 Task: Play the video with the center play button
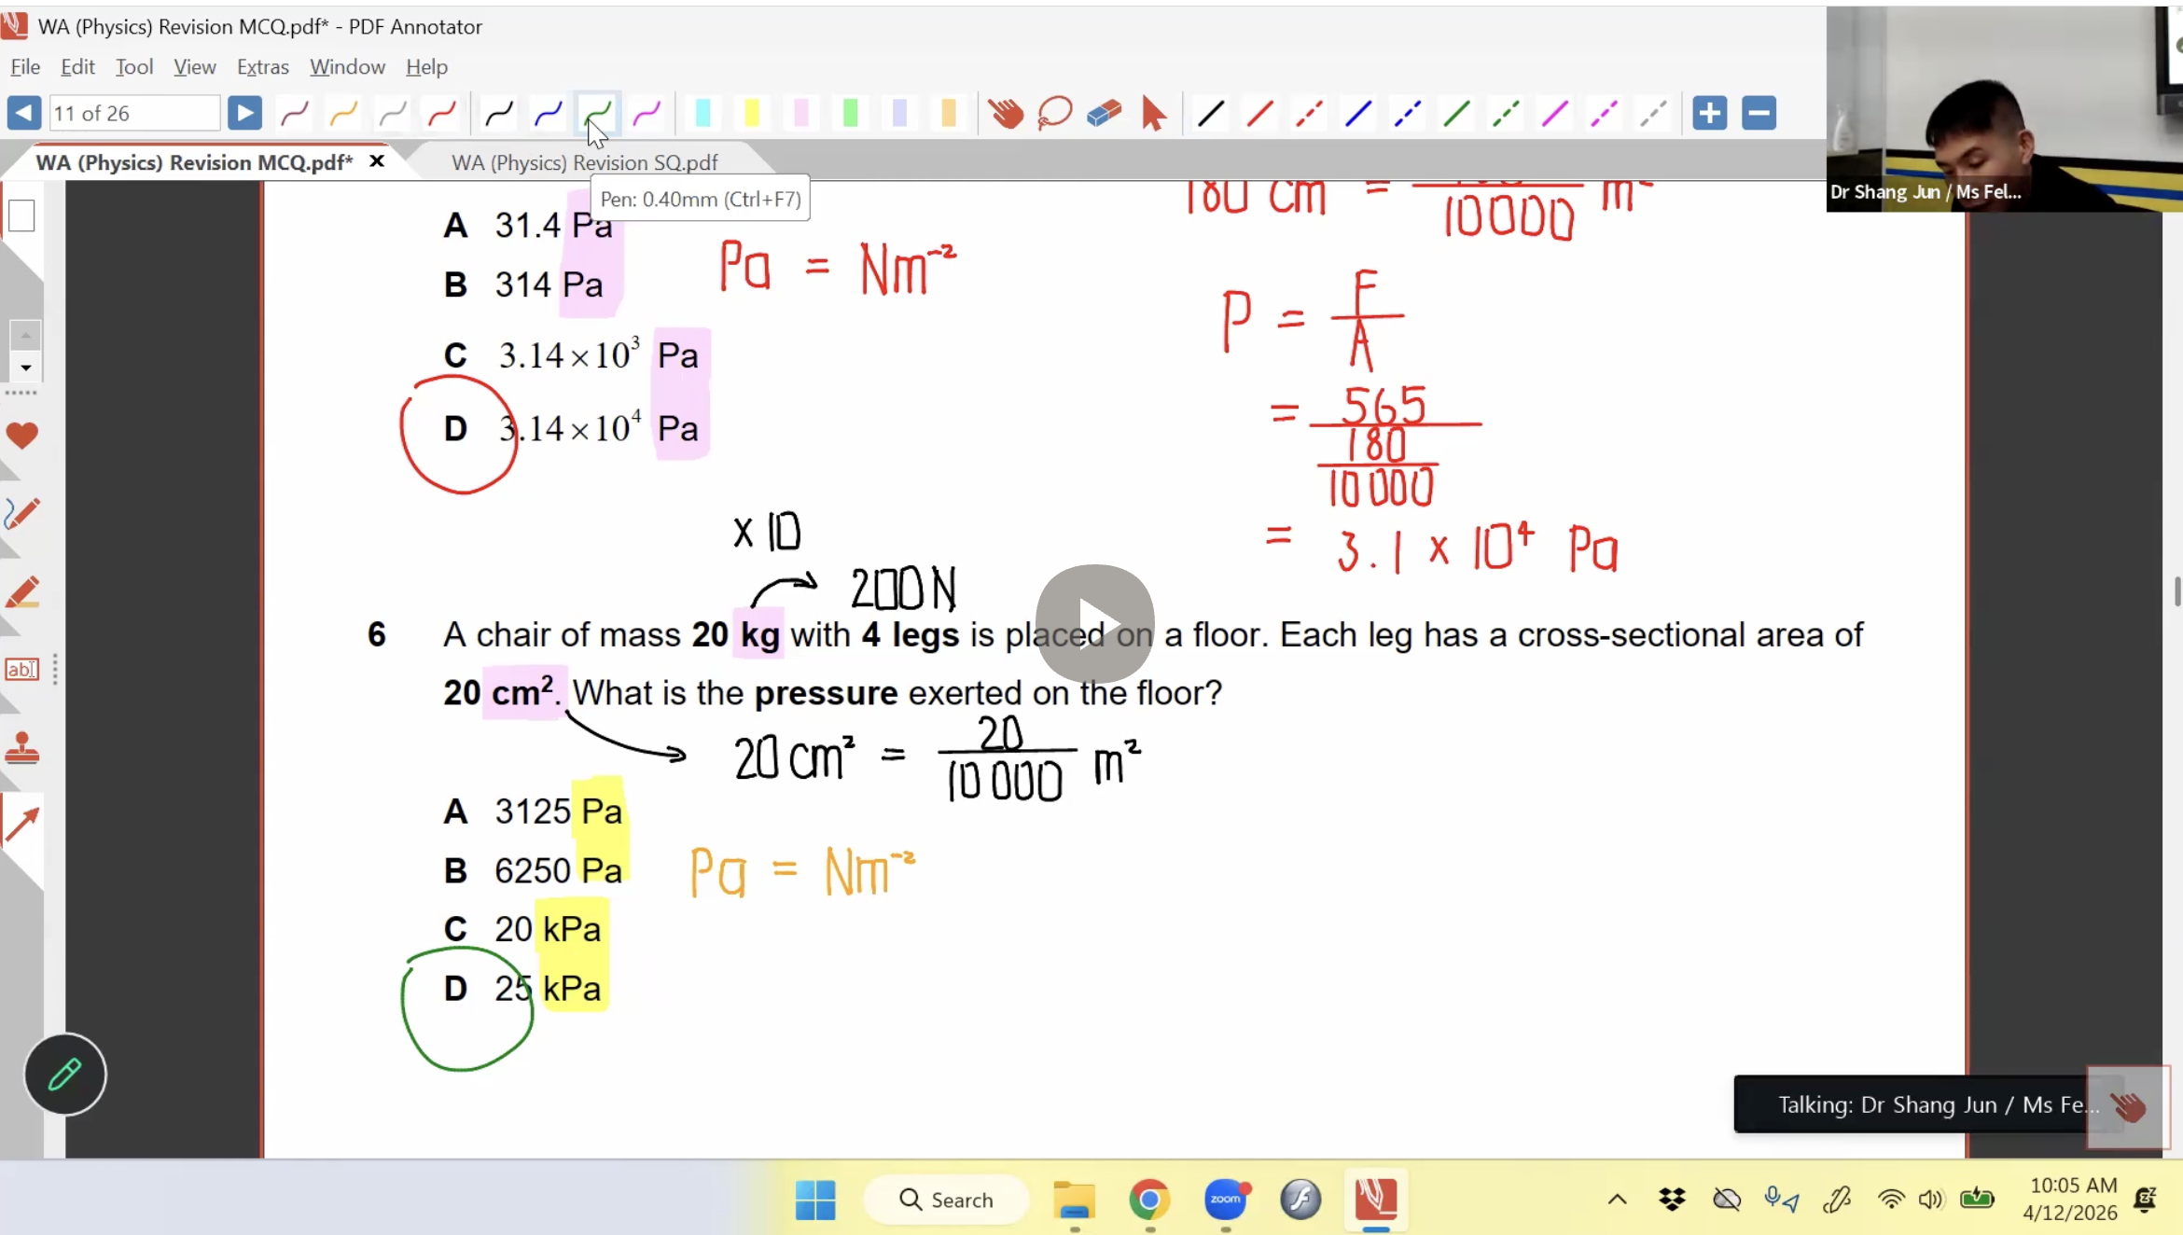(x=1094, y=623)
